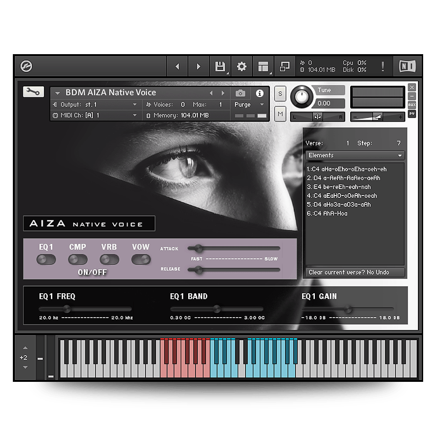
Task: Click the ATTACK slider handle
Action: 198,248
